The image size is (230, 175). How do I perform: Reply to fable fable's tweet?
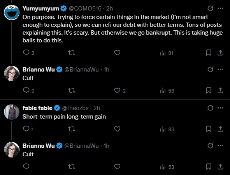(28, 129)
